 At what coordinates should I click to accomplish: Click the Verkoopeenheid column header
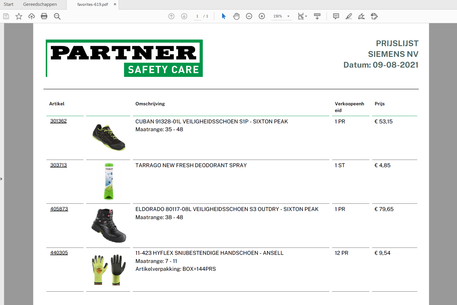click(349, 107)
